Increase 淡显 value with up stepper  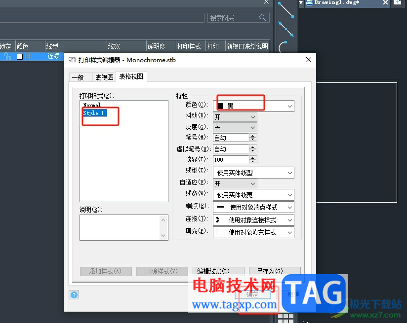252,158
